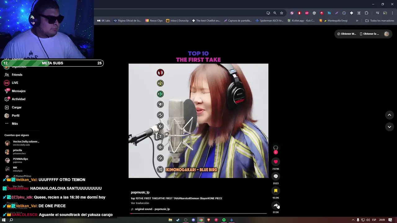Open Actividad notifications in sidebar
397x223 pixels.
click(15, 99)
